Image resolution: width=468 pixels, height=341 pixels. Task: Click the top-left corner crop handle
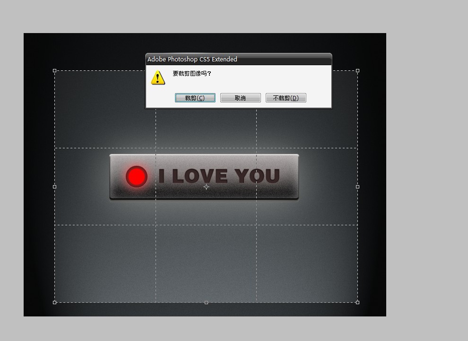point(55,70)
